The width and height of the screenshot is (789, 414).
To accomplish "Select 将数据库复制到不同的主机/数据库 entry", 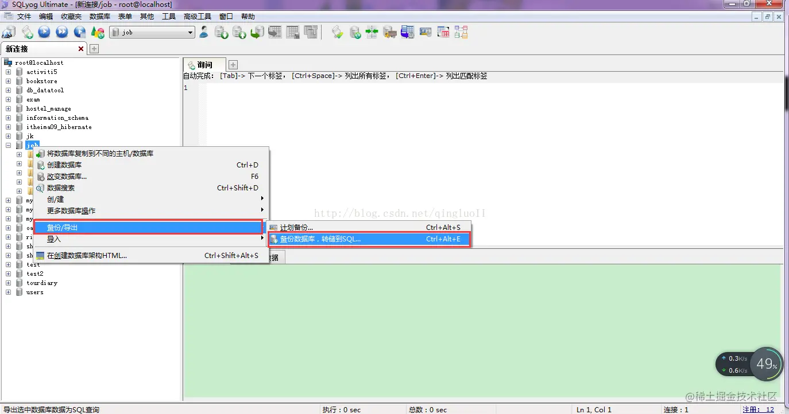I will point(151,154).
